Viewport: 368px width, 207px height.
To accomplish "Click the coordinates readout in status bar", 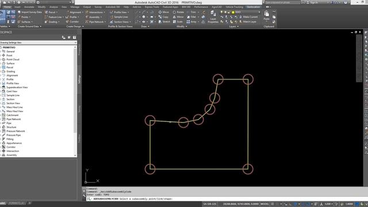I will click(240, 204).
